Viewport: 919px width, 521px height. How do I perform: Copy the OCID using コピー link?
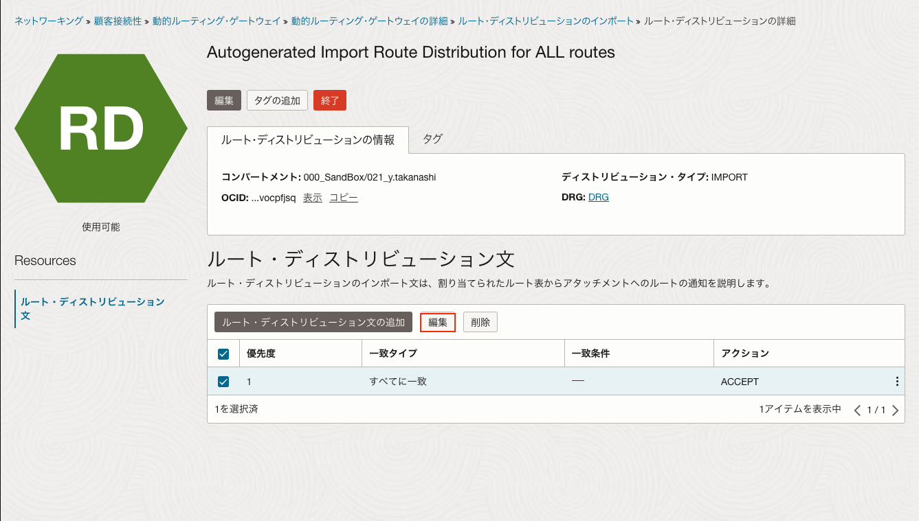click(343, 197)
